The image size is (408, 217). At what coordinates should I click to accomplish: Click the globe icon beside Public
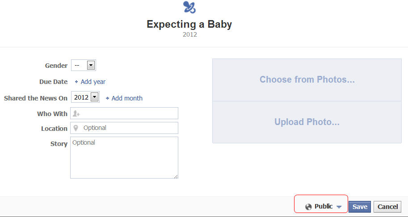309,207
